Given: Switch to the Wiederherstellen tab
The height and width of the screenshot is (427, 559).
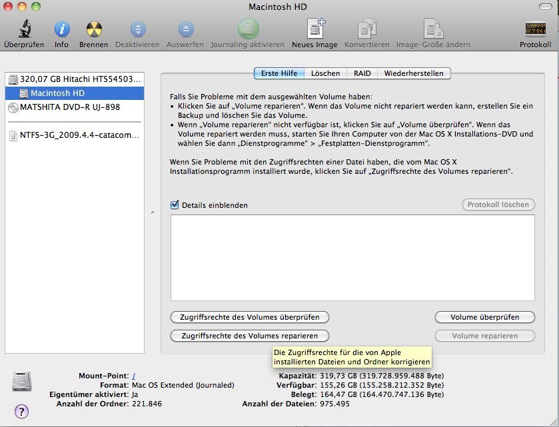Looking at the screenshot, I should (x=414, y=73).
